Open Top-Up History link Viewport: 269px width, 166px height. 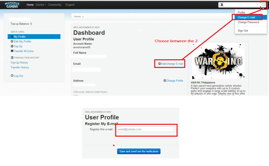coord(19,63)
